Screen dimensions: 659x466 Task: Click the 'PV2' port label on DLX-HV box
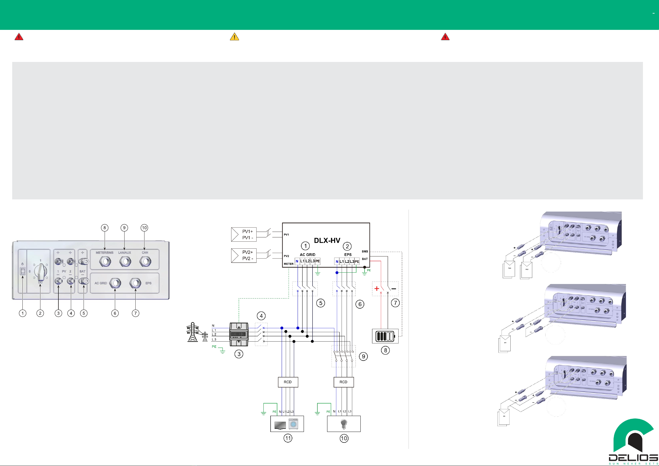click(286, 256)
